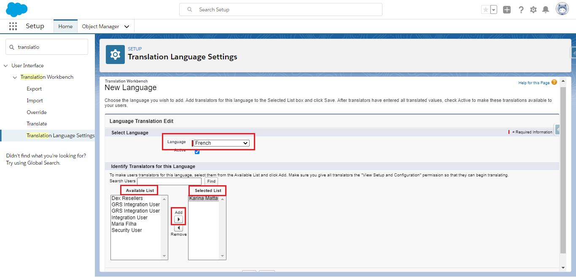Click the Quick Find box containing 'translatio'
Image resolution: width=576 pixels, height=277 pixels.
(47, 47)
